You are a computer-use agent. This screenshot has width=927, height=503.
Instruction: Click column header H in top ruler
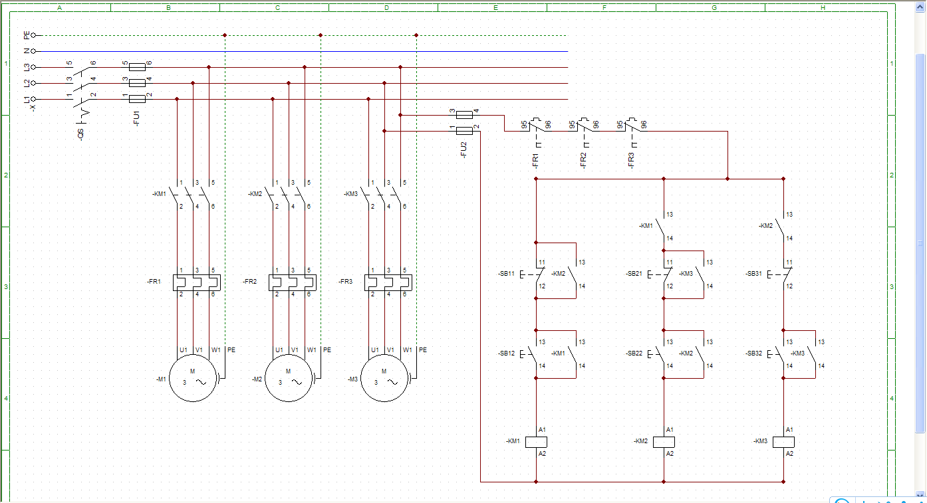tap(823, 7)
